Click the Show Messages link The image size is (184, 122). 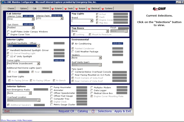pos(9,120)
